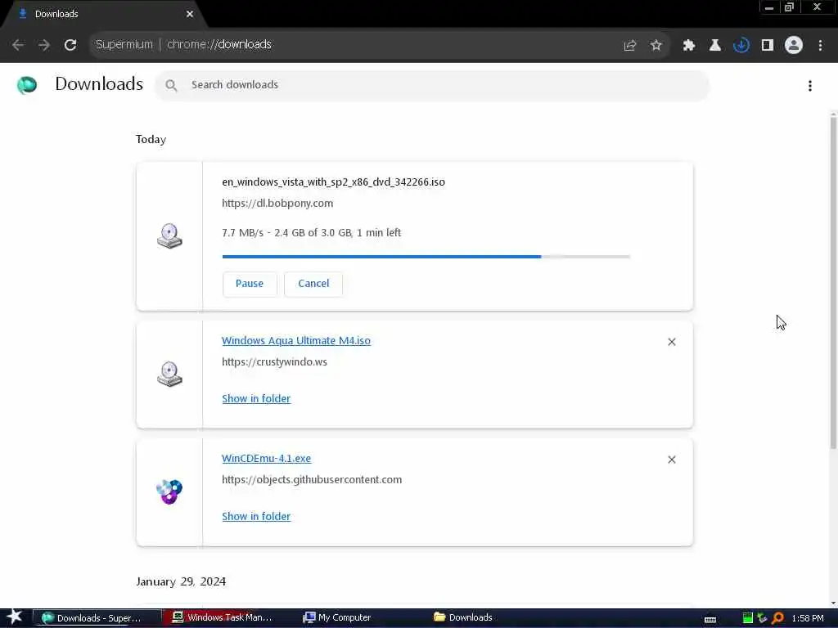Show the downloads bubble in toolbar

pos(741,46)
